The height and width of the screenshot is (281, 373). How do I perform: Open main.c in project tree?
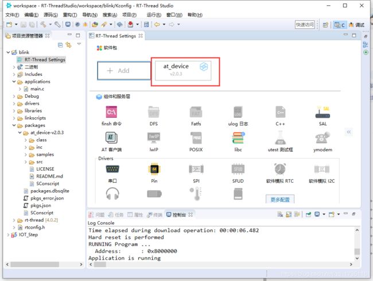[x=37, y=89]
